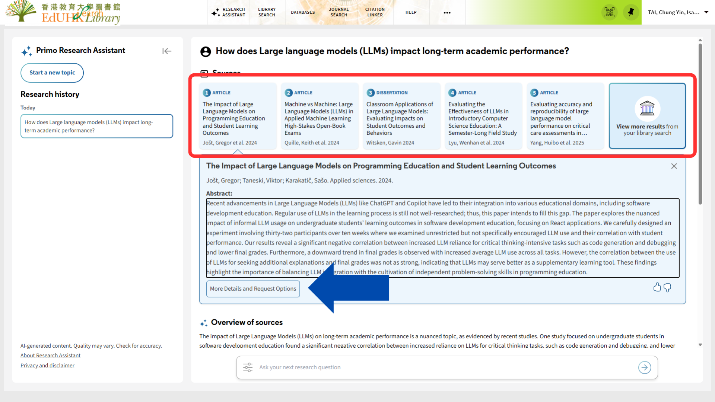This screenshot has width=715, height=402.
Task: Select source 4 by Lyu, Wenhan
Action: pos(483,116)
